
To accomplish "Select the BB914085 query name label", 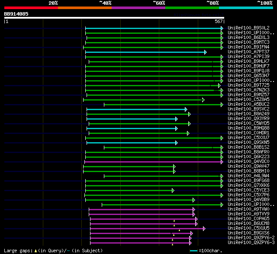I will point(16,14).
